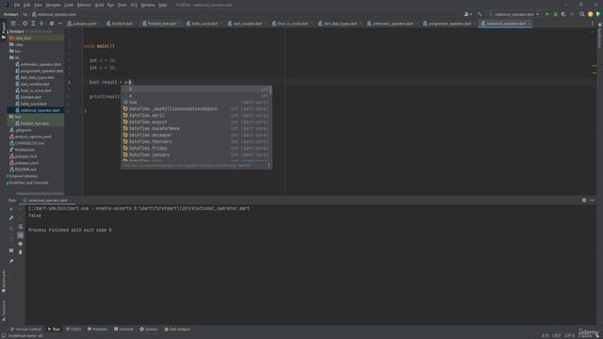Screen dimensions: 603x339
Task: Toggle soft-wrap in the Run console
Action: click(21, 227)
